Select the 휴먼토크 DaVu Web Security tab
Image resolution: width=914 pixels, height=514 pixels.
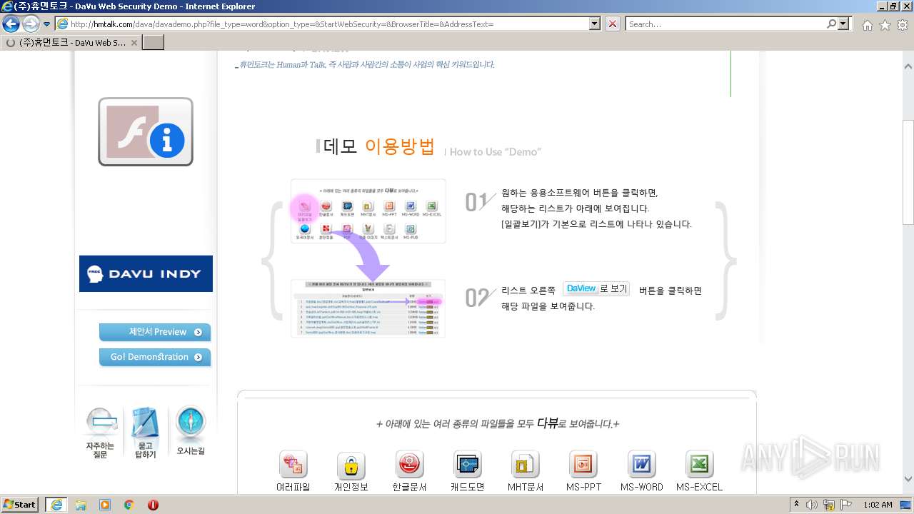pos(71,42)
